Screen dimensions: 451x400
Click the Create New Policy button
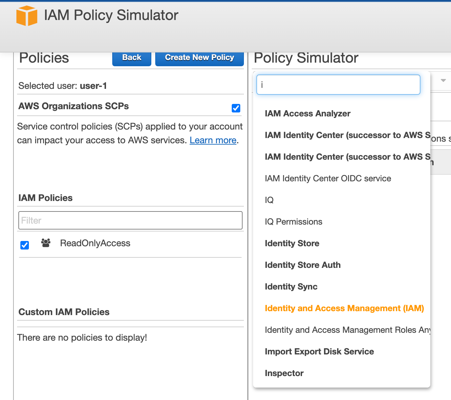[200, 58]
